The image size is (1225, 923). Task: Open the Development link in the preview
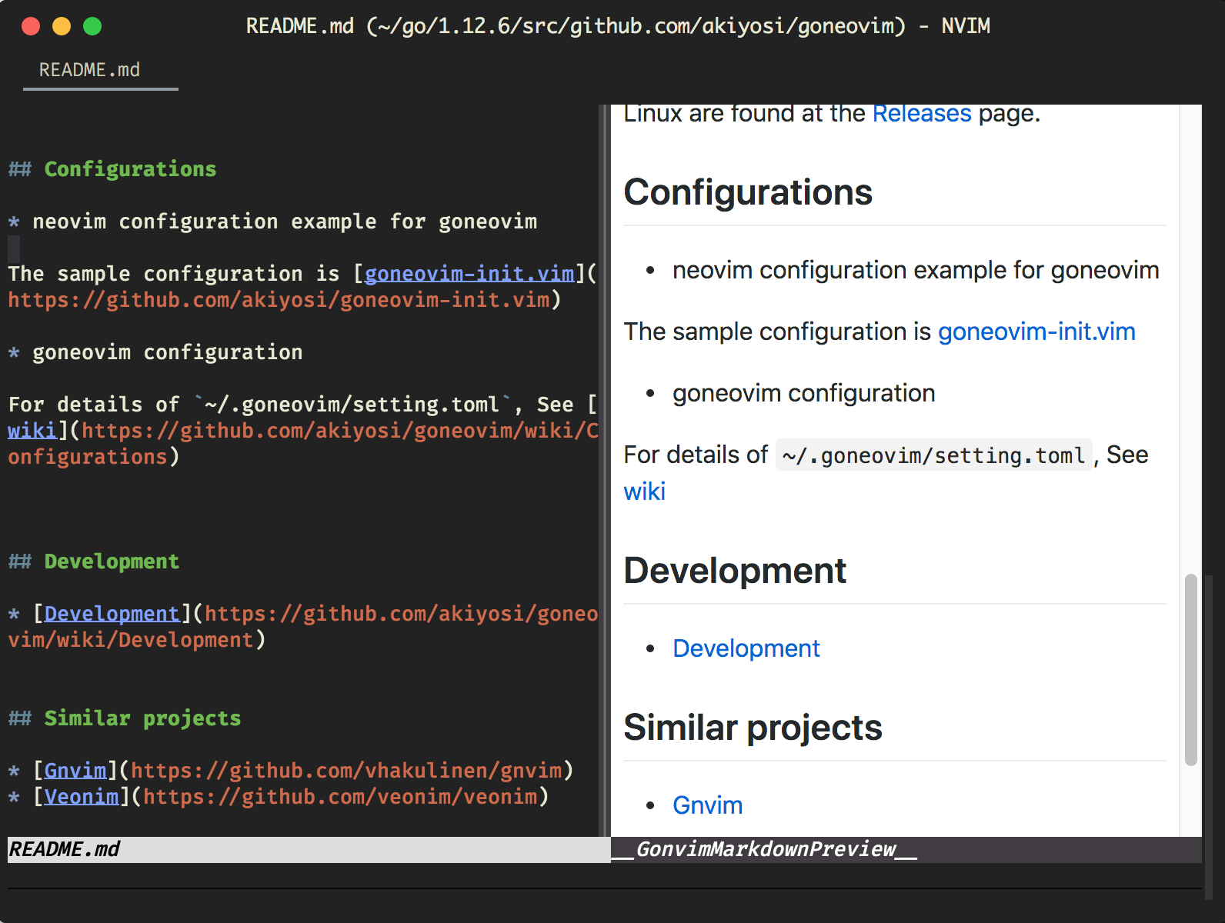pos(746,648)
